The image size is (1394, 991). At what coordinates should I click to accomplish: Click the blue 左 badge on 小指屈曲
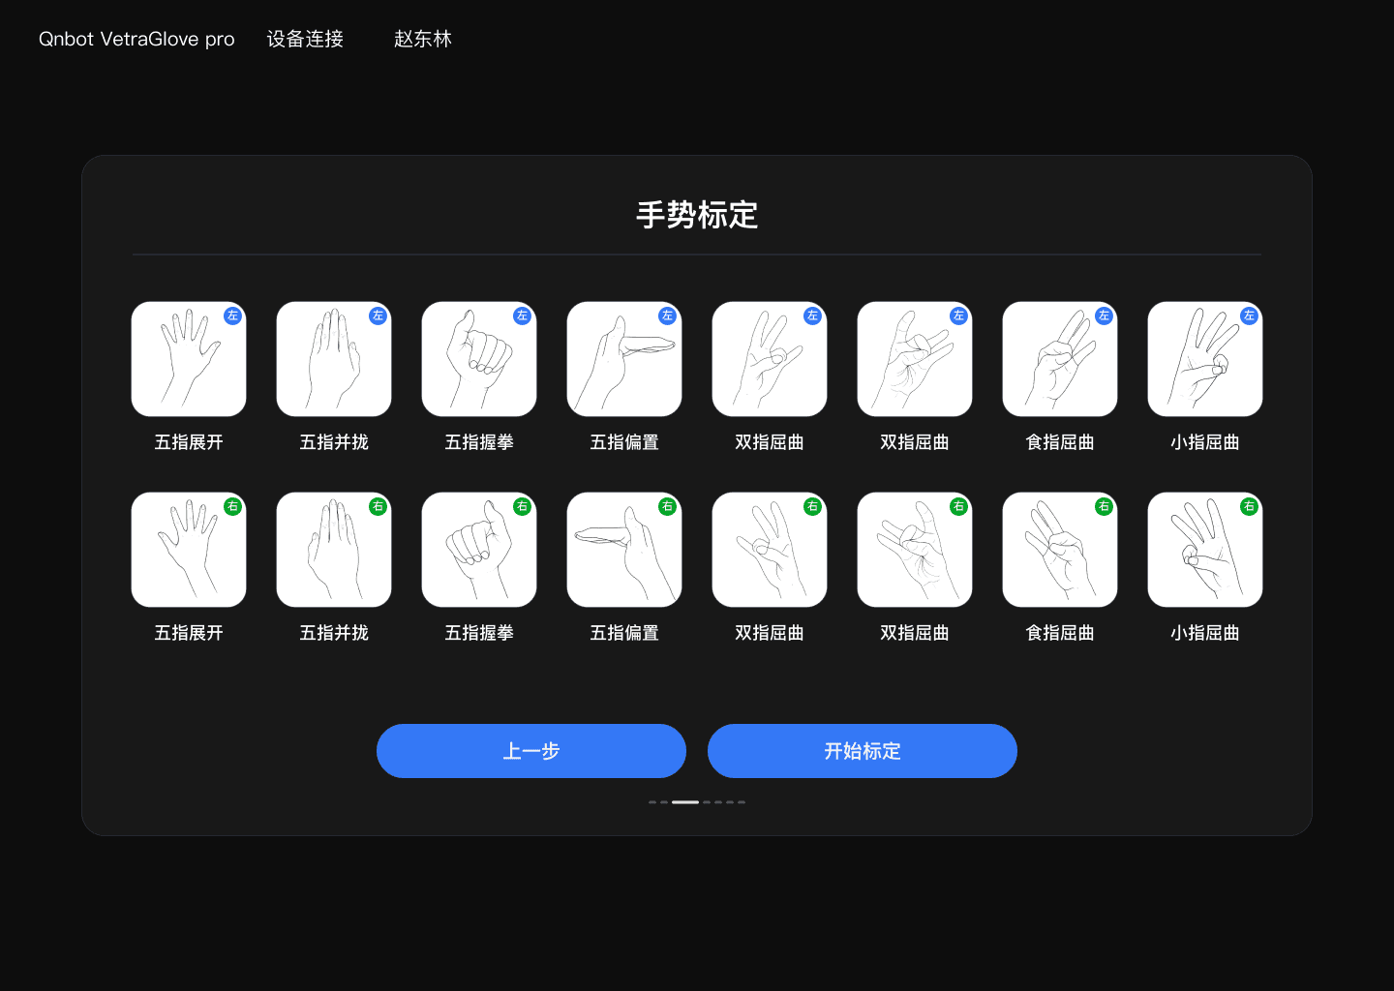(x=1249, y=315)
